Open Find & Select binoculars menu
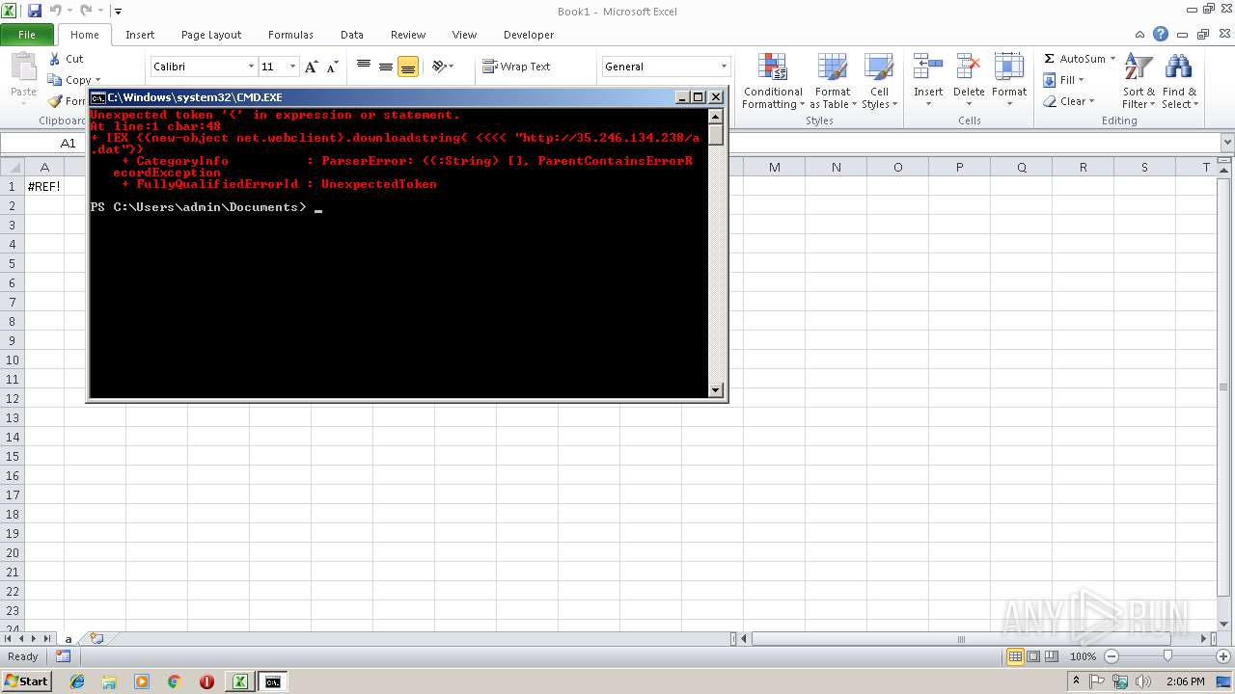The height and width of the screenshot is (694, 1235). coord(1178,82)
